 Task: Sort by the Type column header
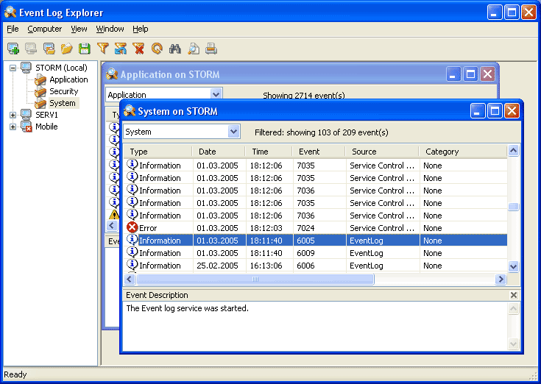coord(158,152)
